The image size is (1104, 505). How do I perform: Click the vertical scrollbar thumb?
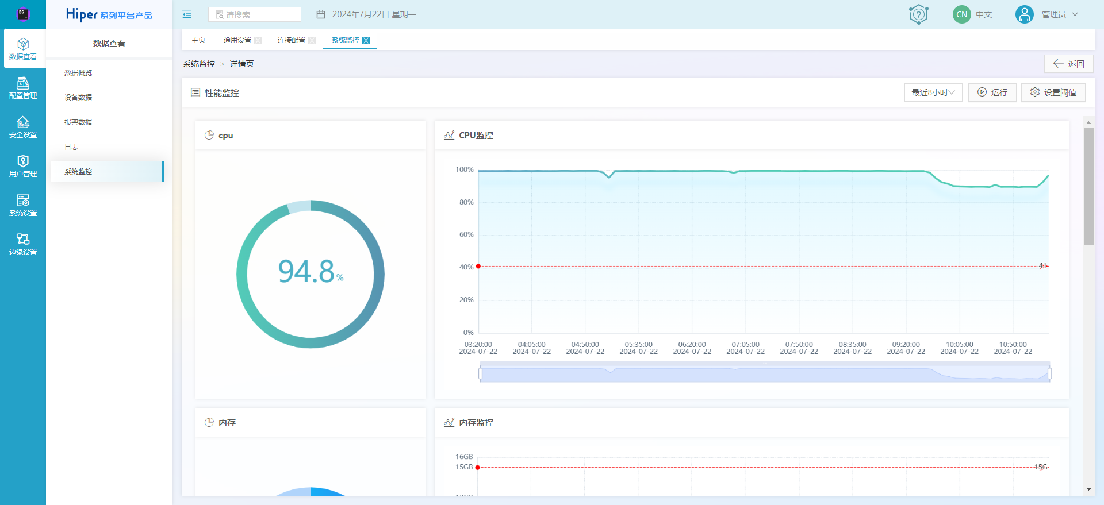coord(1088,186)
